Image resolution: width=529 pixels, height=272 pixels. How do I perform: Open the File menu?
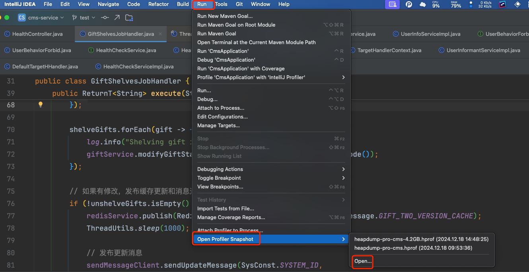click(x=48, y=4)
